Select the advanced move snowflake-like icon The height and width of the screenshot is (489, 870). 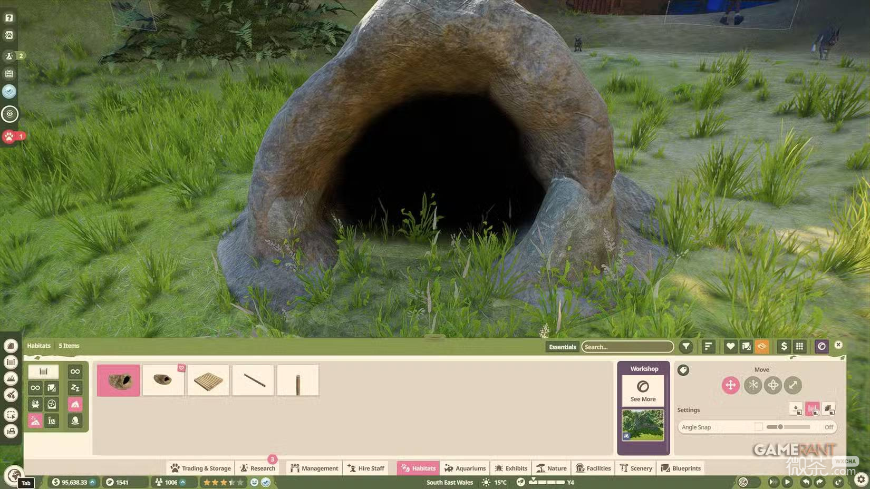(x=752, y=385)
